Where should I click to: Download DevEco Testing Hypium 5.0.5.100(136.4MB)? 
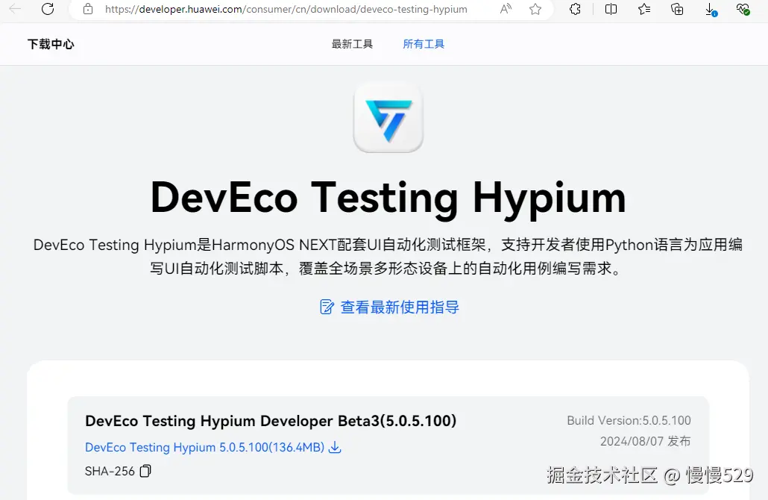click(x=205, y=447)
